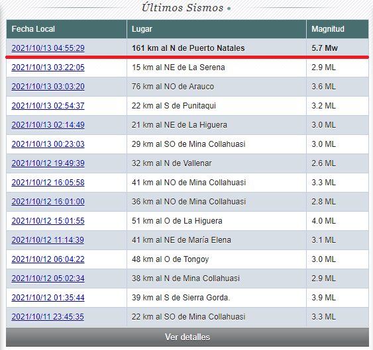The width and height of the screenshot is (373, 350).
Task: Click the Ver detalles button
Action: tap(187, 337)
